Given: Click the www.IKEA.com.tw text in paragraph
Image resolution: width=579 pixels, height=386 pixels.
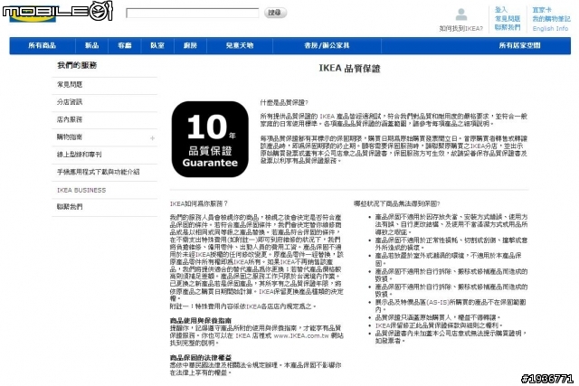Looking at the screenshot, I should [x=301, y=335].
